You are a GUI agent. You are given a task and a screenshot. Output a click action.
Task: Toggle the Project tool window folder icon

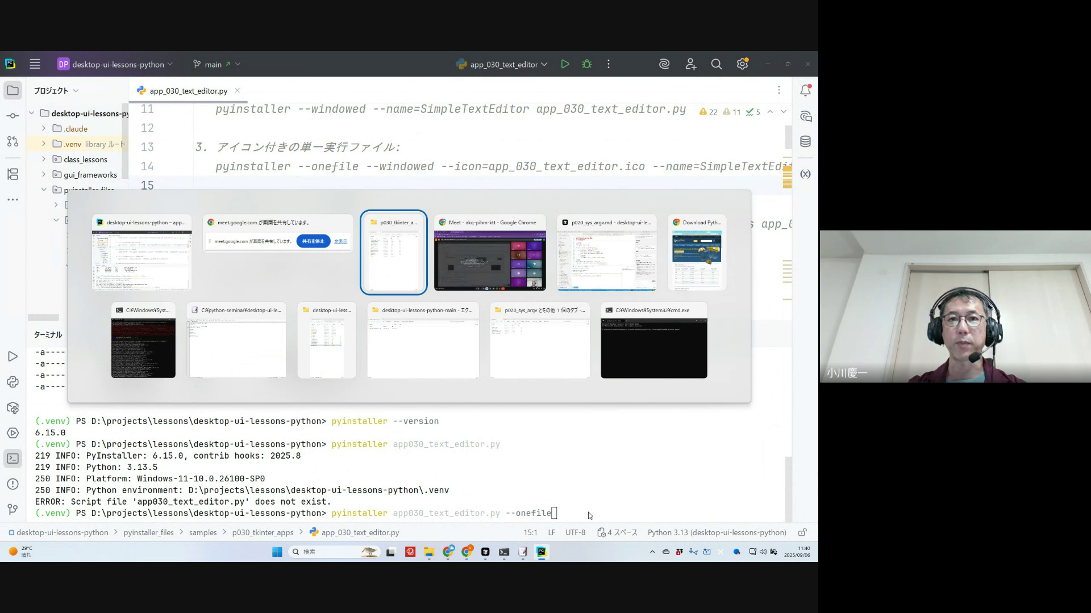13,90
